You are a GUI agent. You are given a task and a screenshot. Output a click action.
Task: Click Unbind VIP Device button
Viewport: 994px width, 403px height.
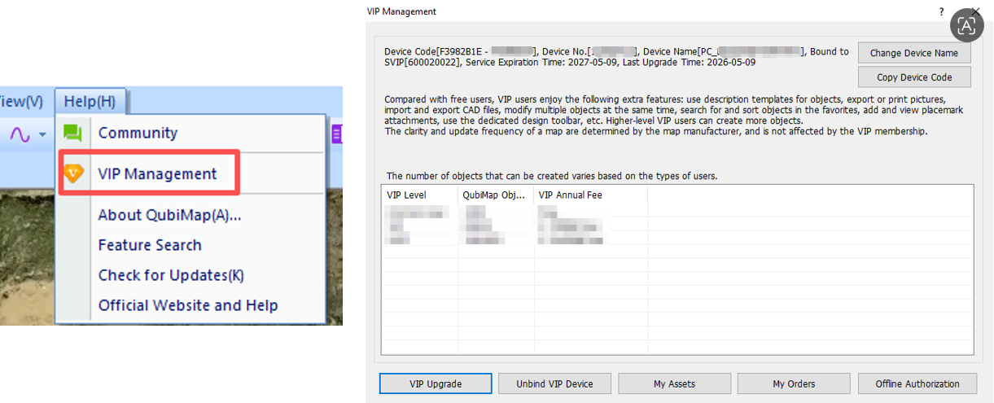tap(554, 383)
